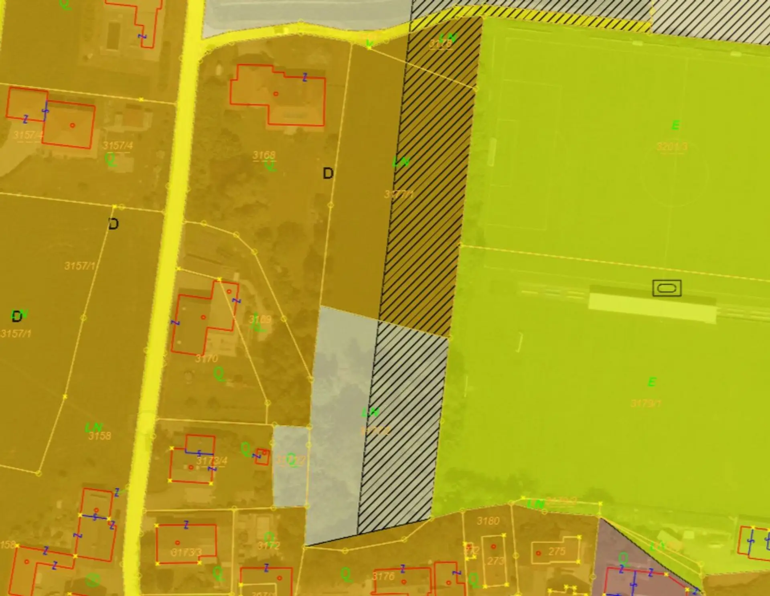Image resolution: width=770 pixels, height=596 pixels.
Task: Click parcel label 3176 at bottom
Action: coord(383,576)
